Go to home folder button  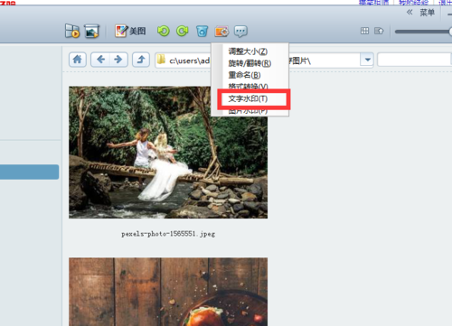pos(78,60)
